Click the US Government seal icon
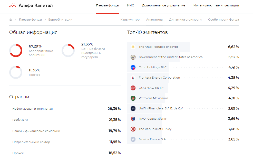The image size is (253, 160). pyautogui.click(x=133, y=57)
